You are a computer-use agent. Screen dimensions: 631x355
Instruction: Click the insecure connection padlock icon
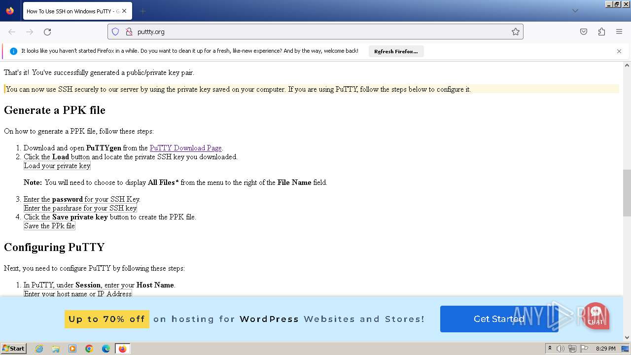click(129, 32)
